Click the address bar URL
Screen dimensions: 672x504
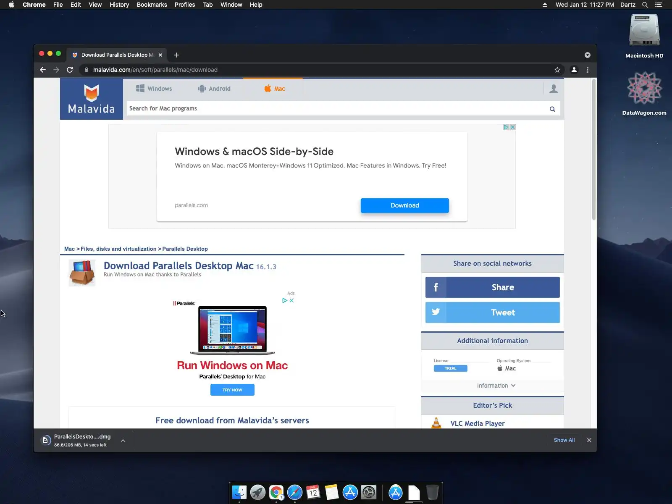pos(155,70)
